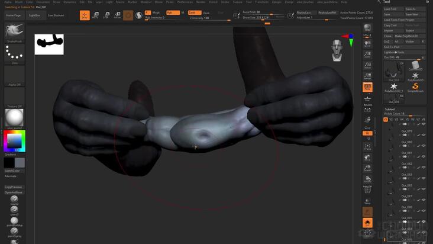Select the gray main color swatch
The image size is (433, 244).
tap(20, 163)
